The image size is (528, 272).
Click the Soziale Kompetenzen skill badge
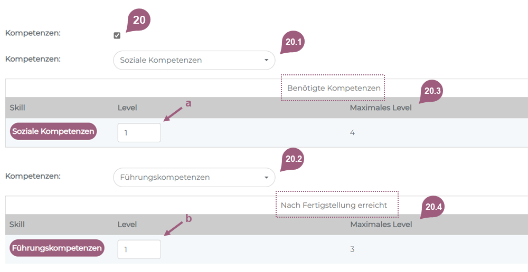pos(53,131)
